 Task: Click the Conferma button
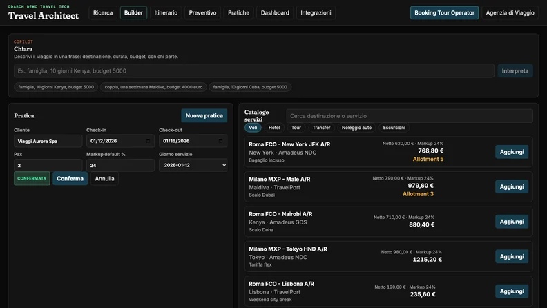click(x=70, y=178)
